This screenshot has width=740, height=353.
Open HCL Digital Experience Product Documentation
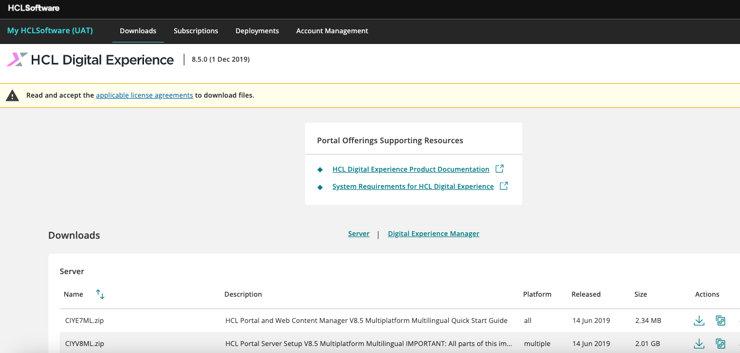pyautogui.click(x=411, y=169)
